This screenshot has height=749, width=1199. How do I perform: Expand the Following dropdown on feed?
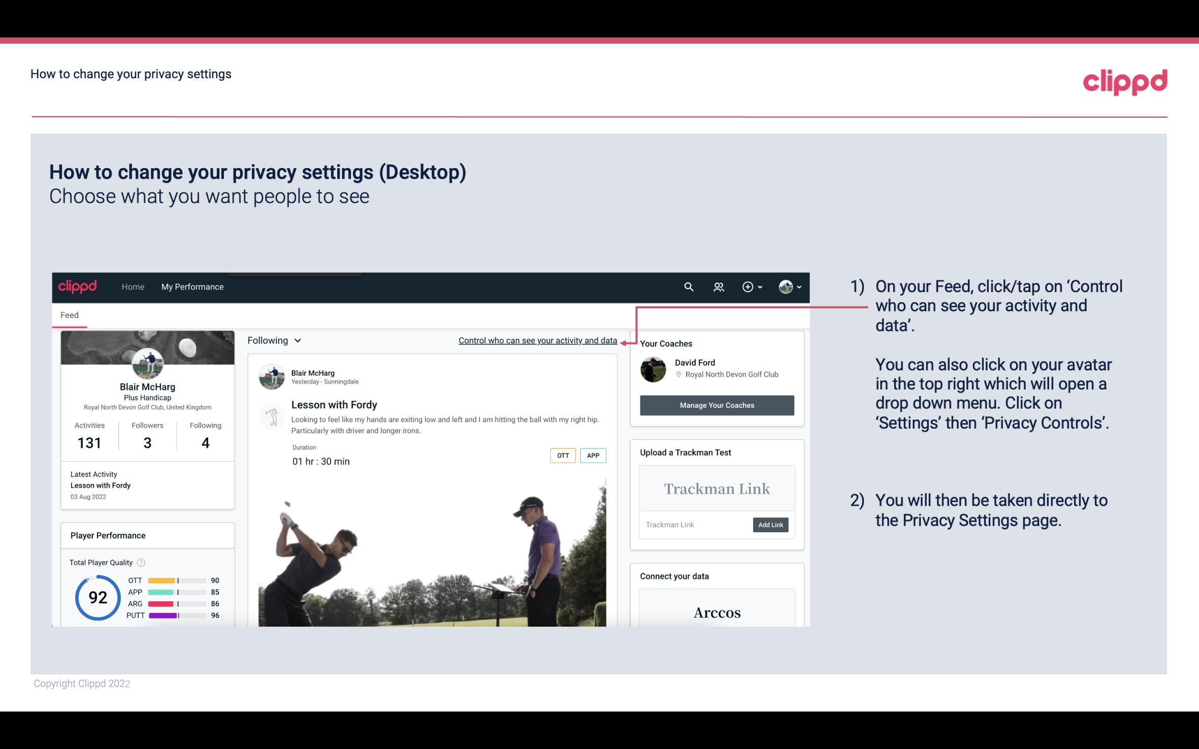click(x=272, y=339)
